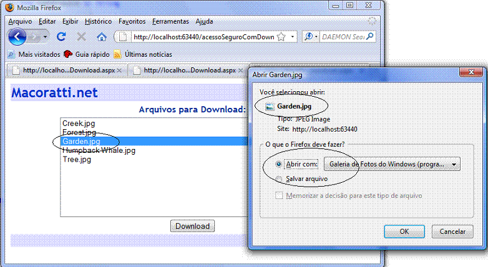Open the Editar menu
Image resolution: width=488 pixels, height=267 pixels.
coord(47,21)
